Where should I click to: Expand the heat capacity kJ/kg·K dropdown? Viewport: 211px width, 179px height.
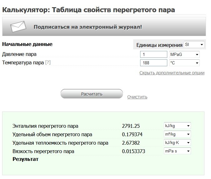coord(177,143)
